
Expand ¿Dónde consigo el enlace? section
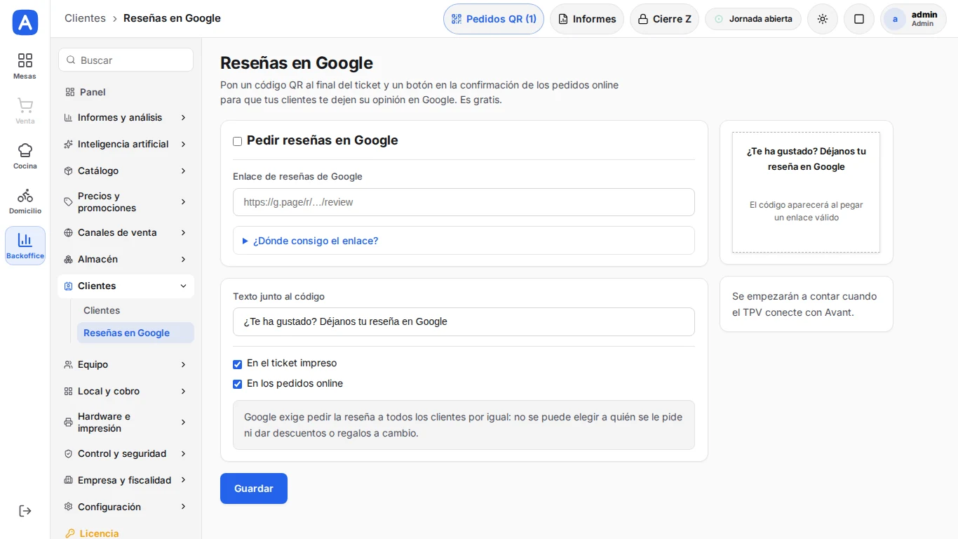tap(464, 241)
